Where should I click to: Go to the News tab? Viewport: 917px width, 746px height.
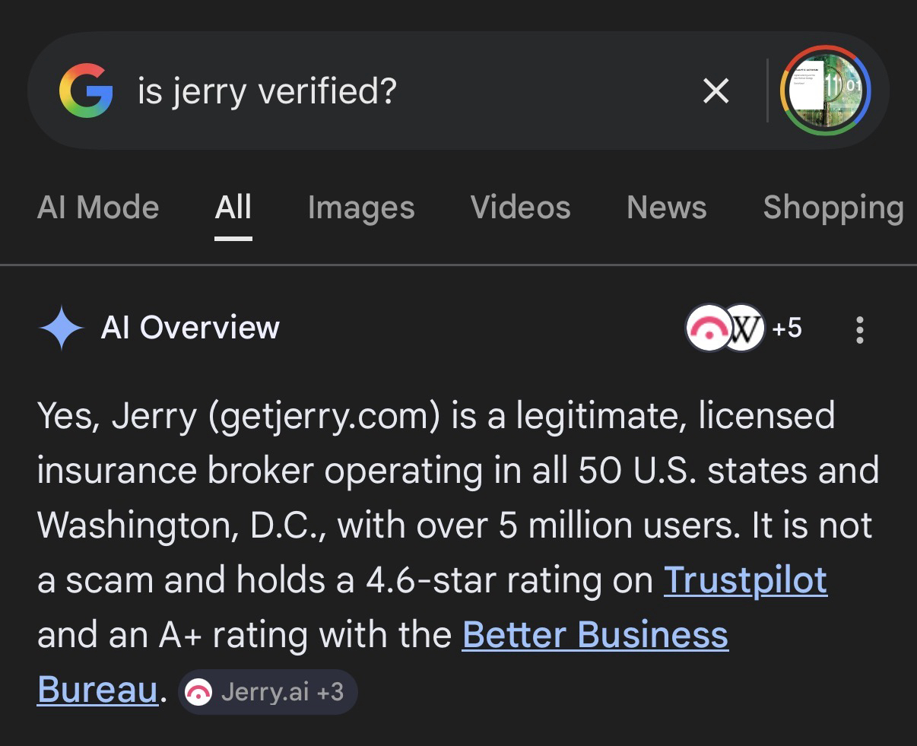coord(666,208)
